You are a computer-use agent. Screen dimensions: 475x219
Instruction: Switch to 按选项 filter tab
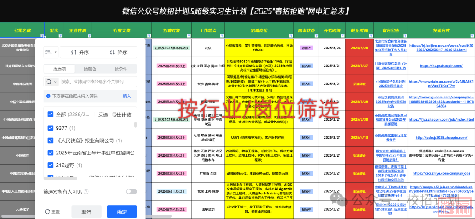point(59,68)
